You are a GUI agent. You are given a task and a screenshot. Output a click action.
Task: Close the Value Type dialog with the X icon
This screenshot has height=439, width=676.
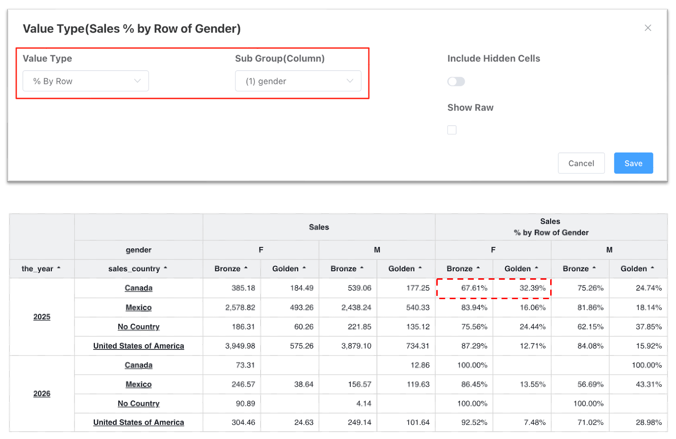648,28
